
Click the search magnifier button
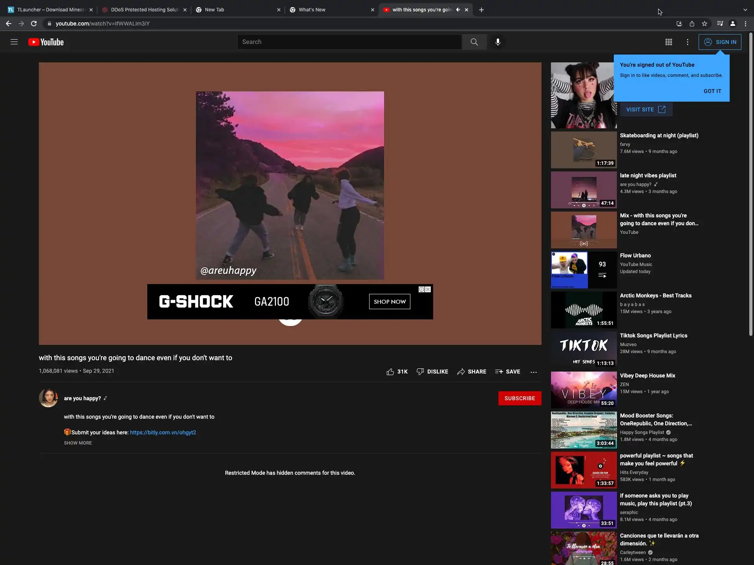(x=474, y=42)
